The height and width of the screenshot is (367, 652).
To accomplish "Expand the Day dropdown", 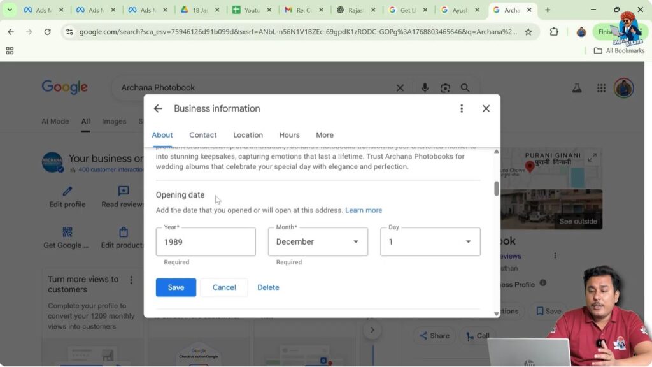I will click(x=469, y=241).
